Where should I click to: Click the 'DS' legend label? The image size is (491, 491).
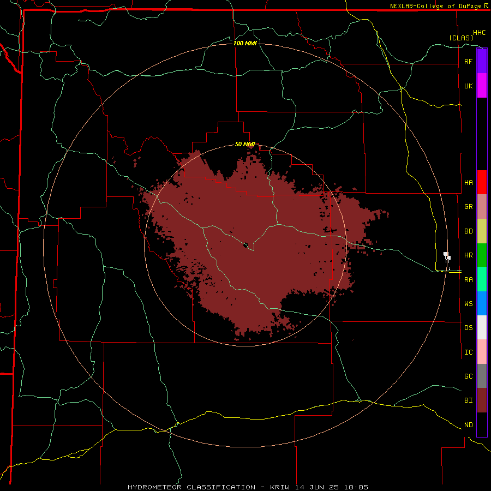[468, 327]
